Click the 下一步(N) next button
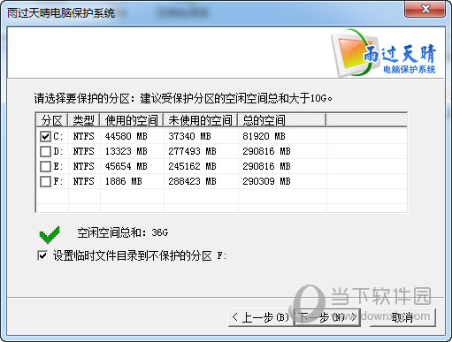The height and width of the screenshot is (342, 452). pos(327,317)
